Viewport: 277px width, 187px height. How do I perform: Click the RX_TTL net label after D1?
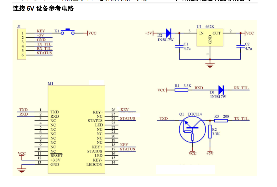point(241,88)
